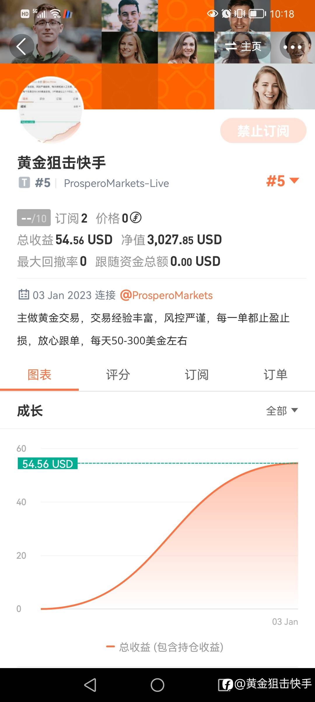Open the @ProsperoMarkets broker link
Viewport: 315px width, 702px height.
pyautogui.click(x=167, y=295)
